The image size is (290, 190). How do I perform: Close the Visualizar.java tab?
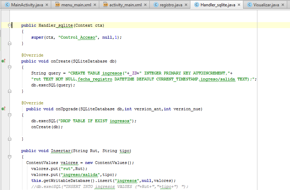283,5
